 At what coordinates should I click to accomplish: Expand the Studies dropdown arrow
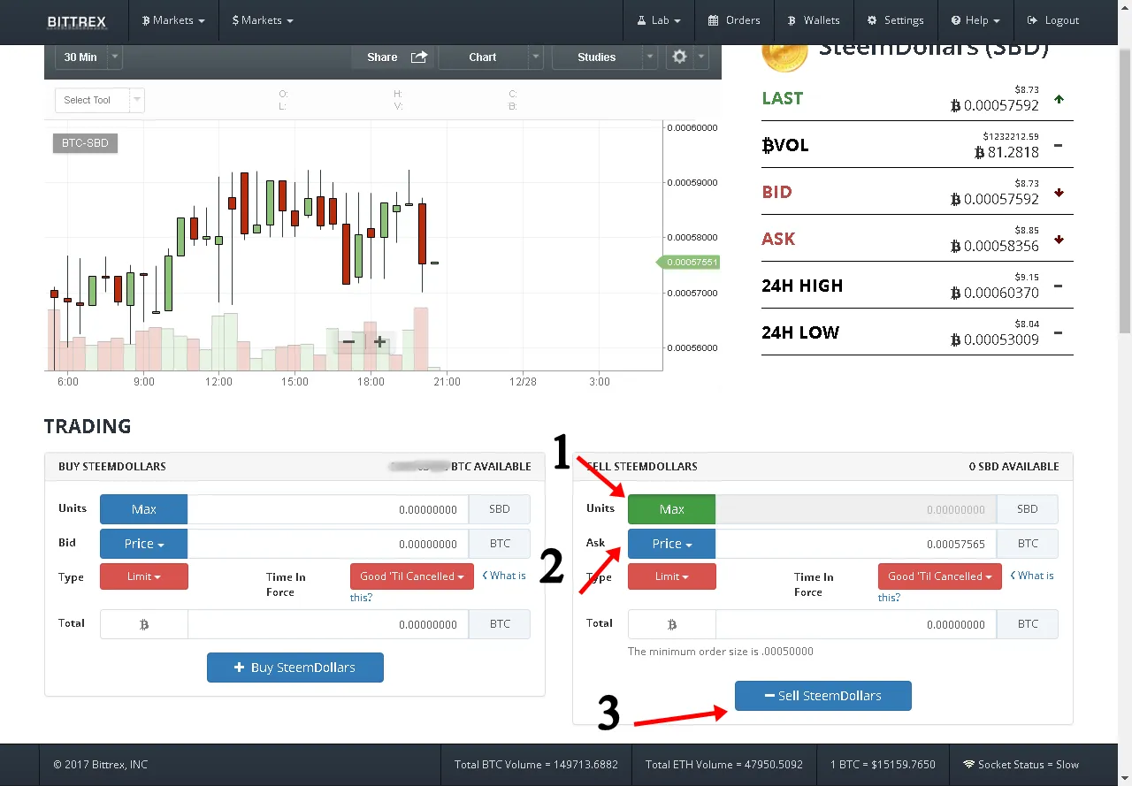coord(650,57)
